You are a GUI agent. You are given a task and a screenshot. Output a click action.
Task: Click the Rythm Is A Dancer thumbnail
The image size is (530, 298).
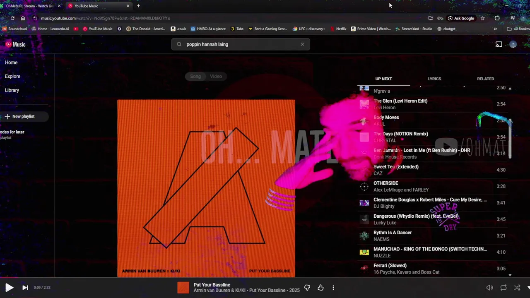point(364,236)
